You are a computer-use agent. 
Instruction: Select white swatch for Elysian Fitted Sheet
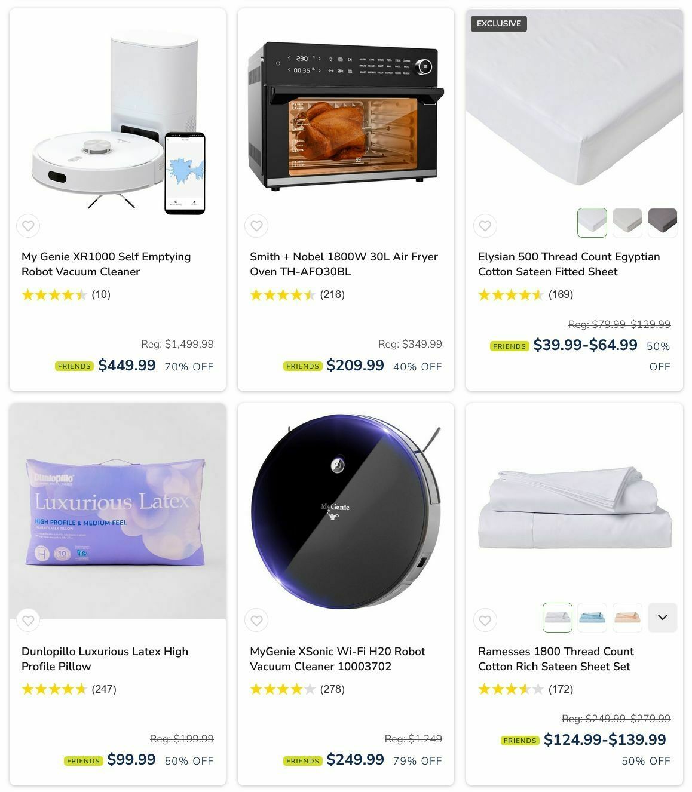[592, 223]
